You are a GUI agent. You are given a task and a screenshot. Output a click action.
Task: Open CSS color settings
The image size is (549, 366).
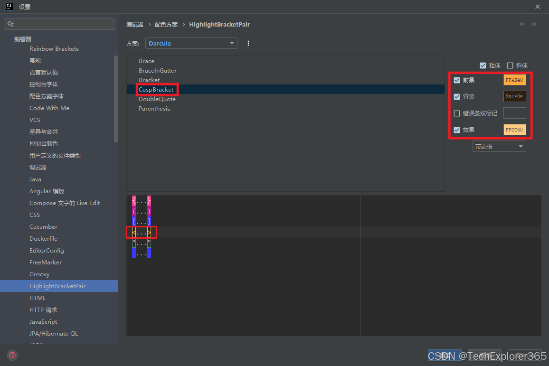click(x=34, y=215)
